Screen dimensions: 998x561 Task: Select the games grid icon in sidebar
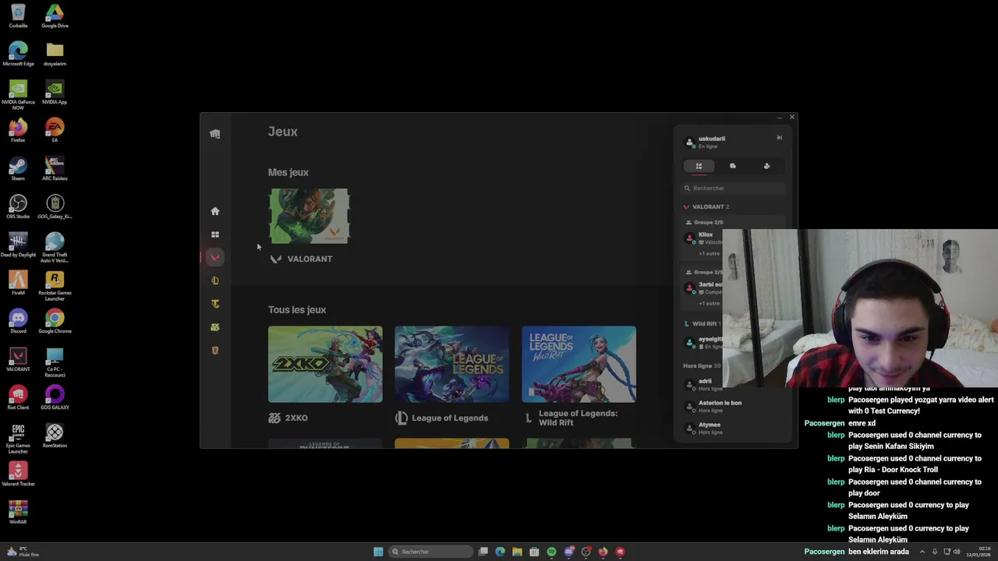pos(215,235)
